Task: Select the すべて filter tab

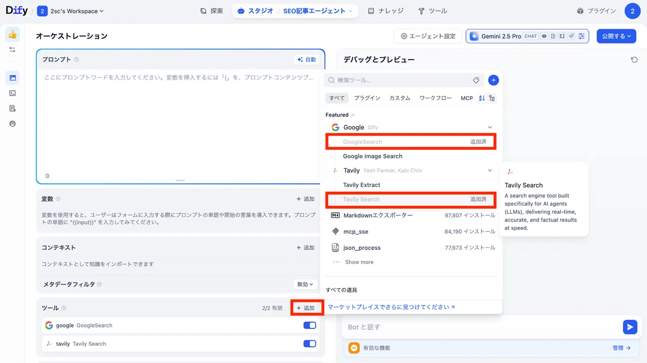Action: pos(337,98)
